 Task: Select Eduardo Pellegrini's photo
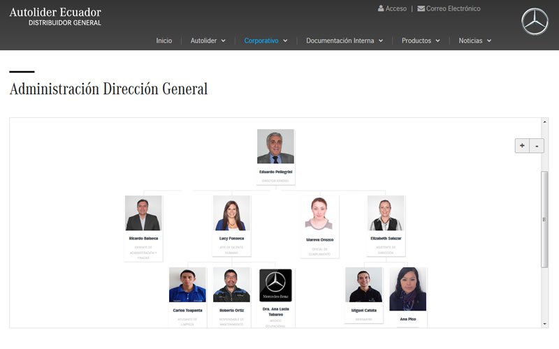point(275,147)
